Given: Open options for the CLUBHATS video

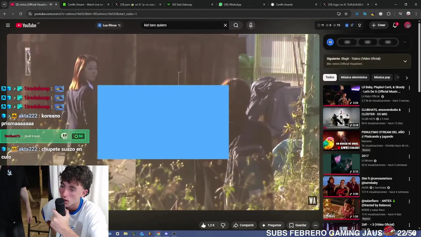Looking at the screenshot, I should pyautogui.click(x=409, y=110).
